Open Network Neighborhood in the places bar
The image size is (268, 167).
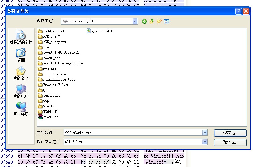point(21,109)
